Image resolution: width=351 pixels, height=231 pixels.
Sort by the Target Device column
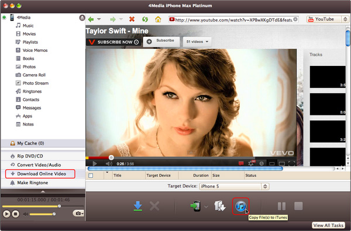point(161,176)
